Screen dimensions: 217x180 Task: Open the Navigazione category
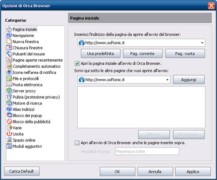point(23,35)
